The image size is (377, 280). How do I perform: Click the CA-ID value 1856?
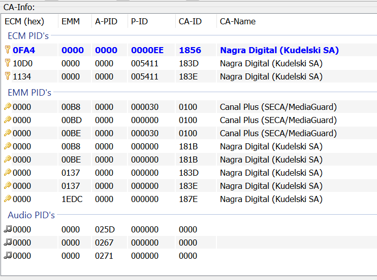(x=190, y=50)
